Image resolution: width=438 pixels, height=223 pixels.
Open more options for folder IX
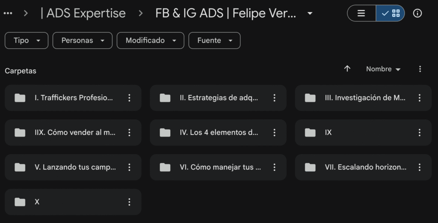(420, 133)
